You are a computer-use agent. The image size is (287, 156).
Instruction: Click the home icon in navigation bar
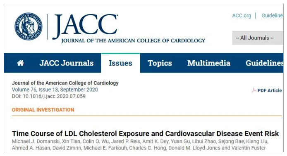[x=20, y=63]
